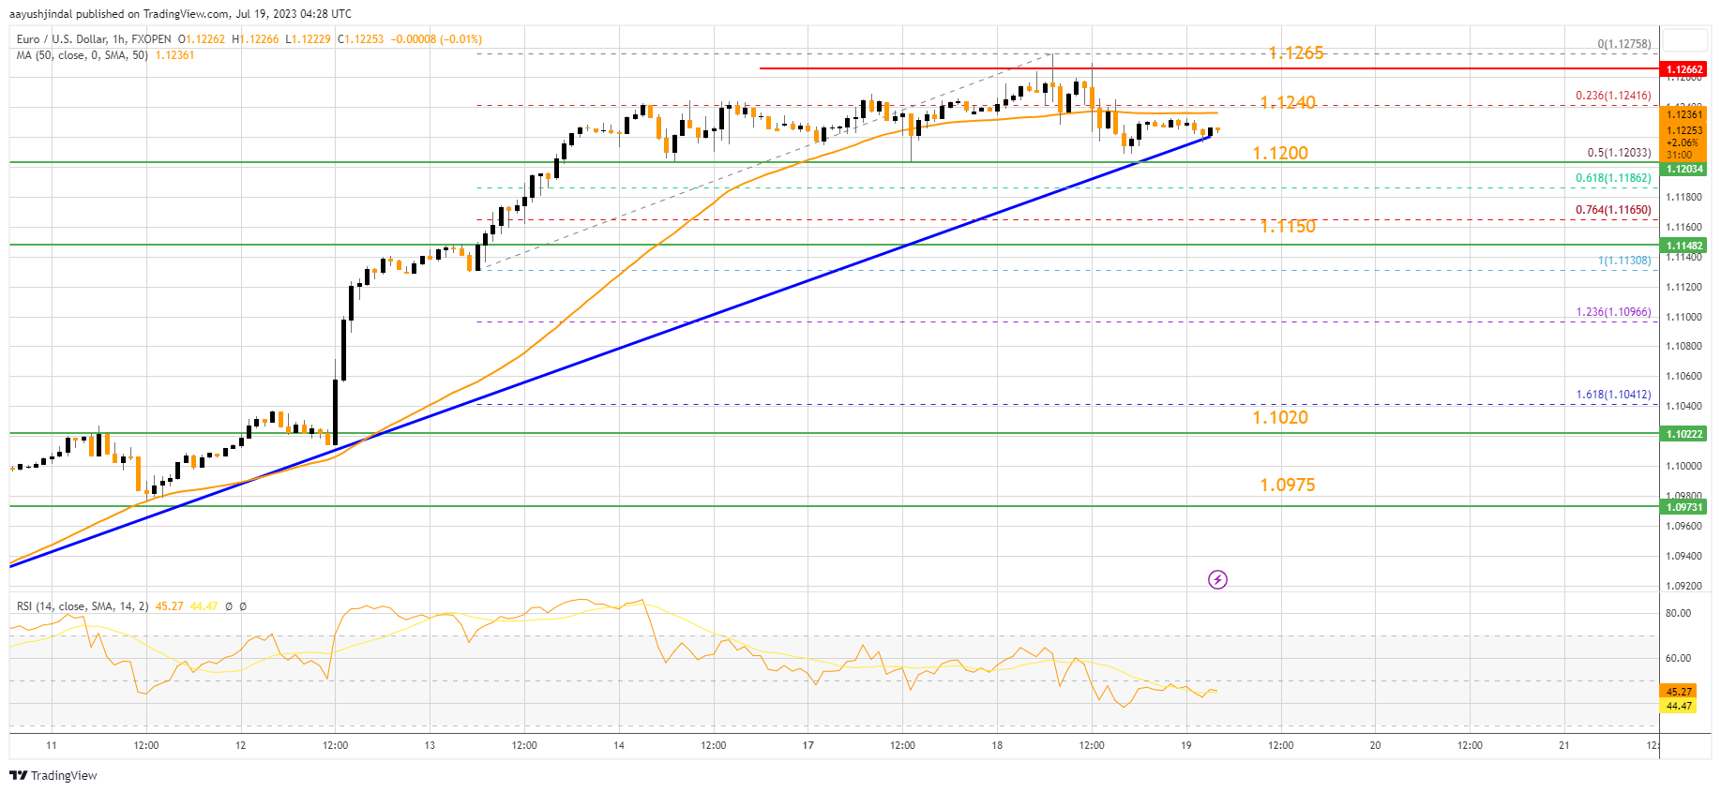
Task: Select the orange 1.1200 support label
Action: pyautogui.click(x=1280, y=153)
